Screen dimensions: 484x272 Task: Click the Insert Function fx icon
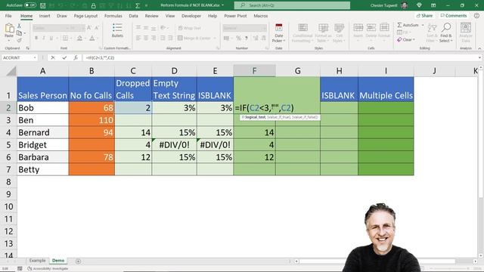(76, 57)
